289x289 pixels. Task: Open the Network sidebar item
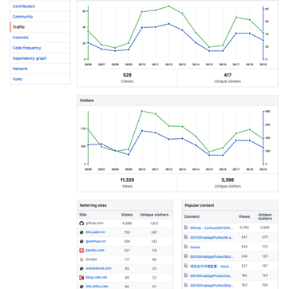(20, 69)
